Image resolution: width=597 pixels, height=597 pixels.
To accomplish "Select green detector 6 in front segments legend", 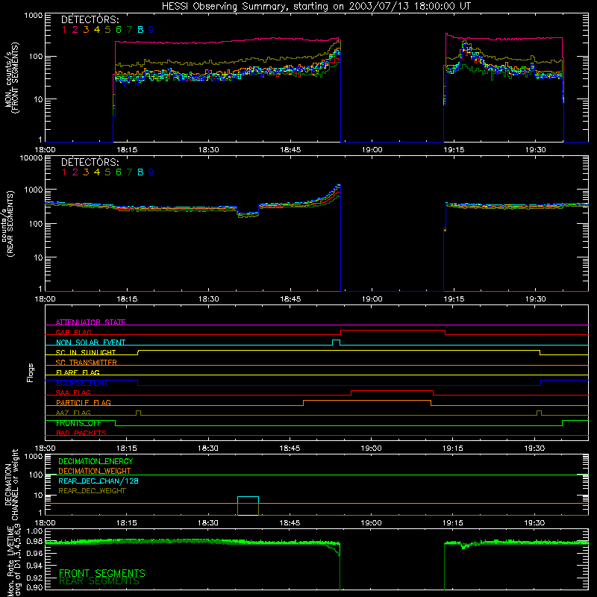I will pos(119,29).
